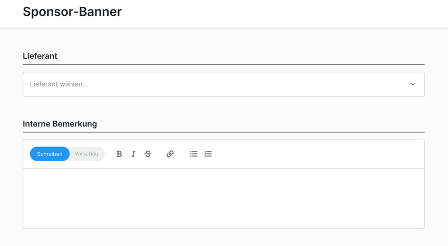Click the gray background below the editor box

coord(223,238)
